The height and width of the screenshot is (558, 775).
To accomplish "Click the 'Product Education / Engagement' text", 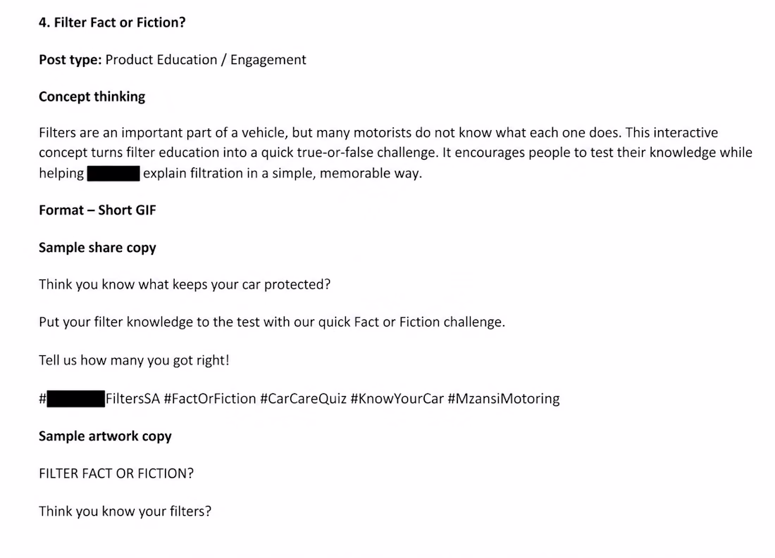I will click(206, 60).
